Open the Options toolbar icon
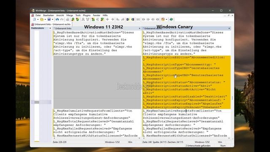This screenshot has width=270, height=152. coord(163,19)
